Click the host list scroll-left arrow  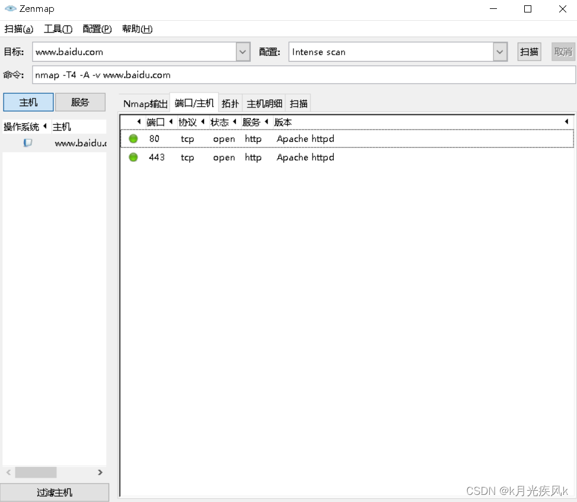[x=8, y=472]
